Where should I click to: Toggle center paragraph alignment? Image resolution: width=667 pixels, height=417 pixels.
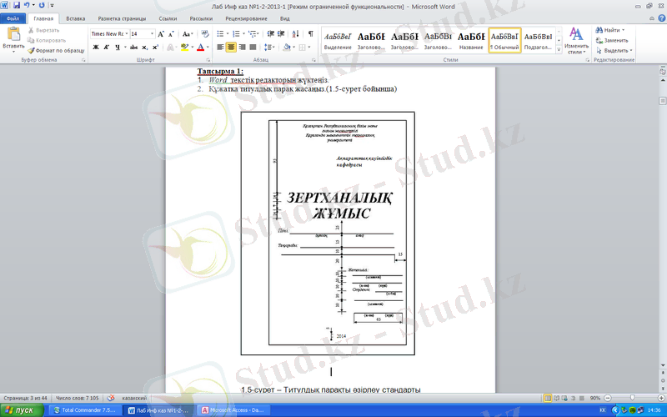coord(231,48)
